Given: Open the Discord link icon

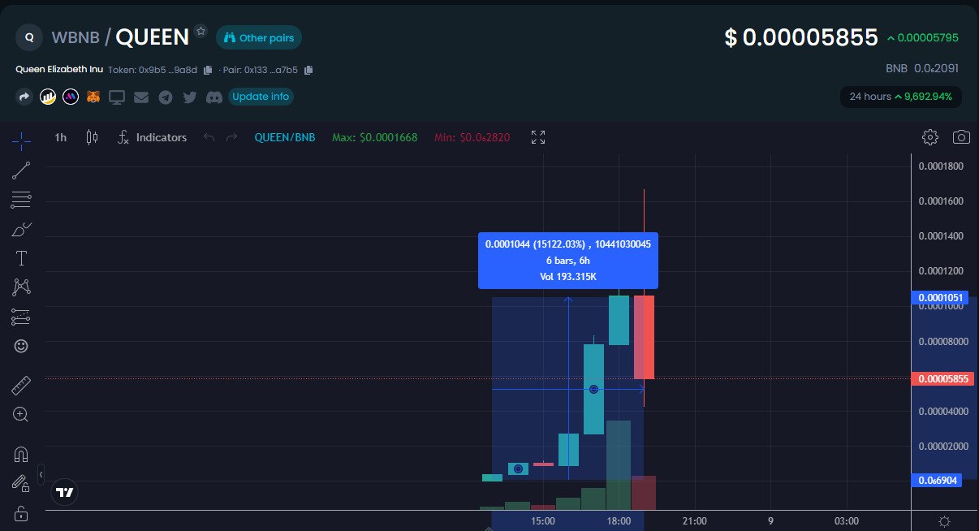Looking at the screenshot, I should pyautogui.click(x=214, y=97).
